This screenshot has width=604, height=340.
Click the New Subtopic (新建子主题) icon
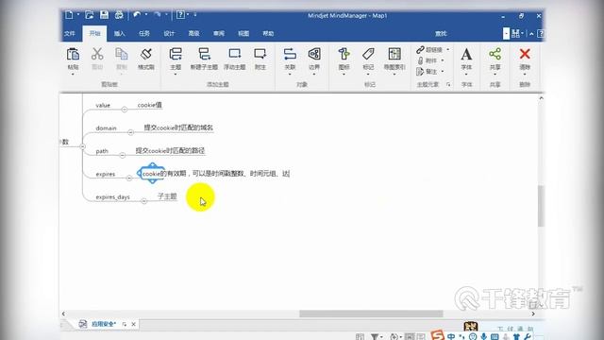tap(204, 54)
